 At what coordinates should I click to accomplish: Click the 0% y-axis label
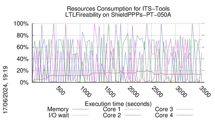tap(24, 82)
